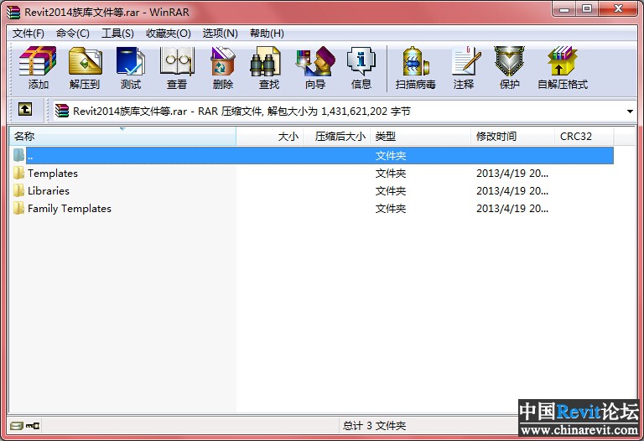Click the archive path text in address bar
This screenshot has width=644, height=441.
(x=241, y=112)
